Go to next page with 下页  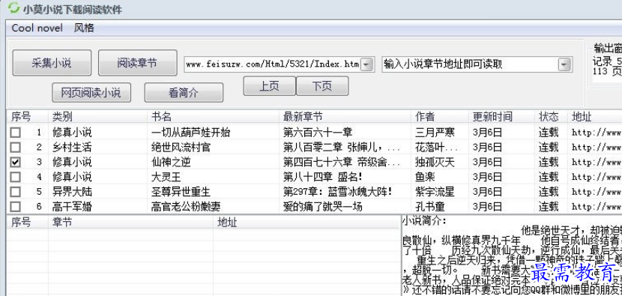(322, 86)
